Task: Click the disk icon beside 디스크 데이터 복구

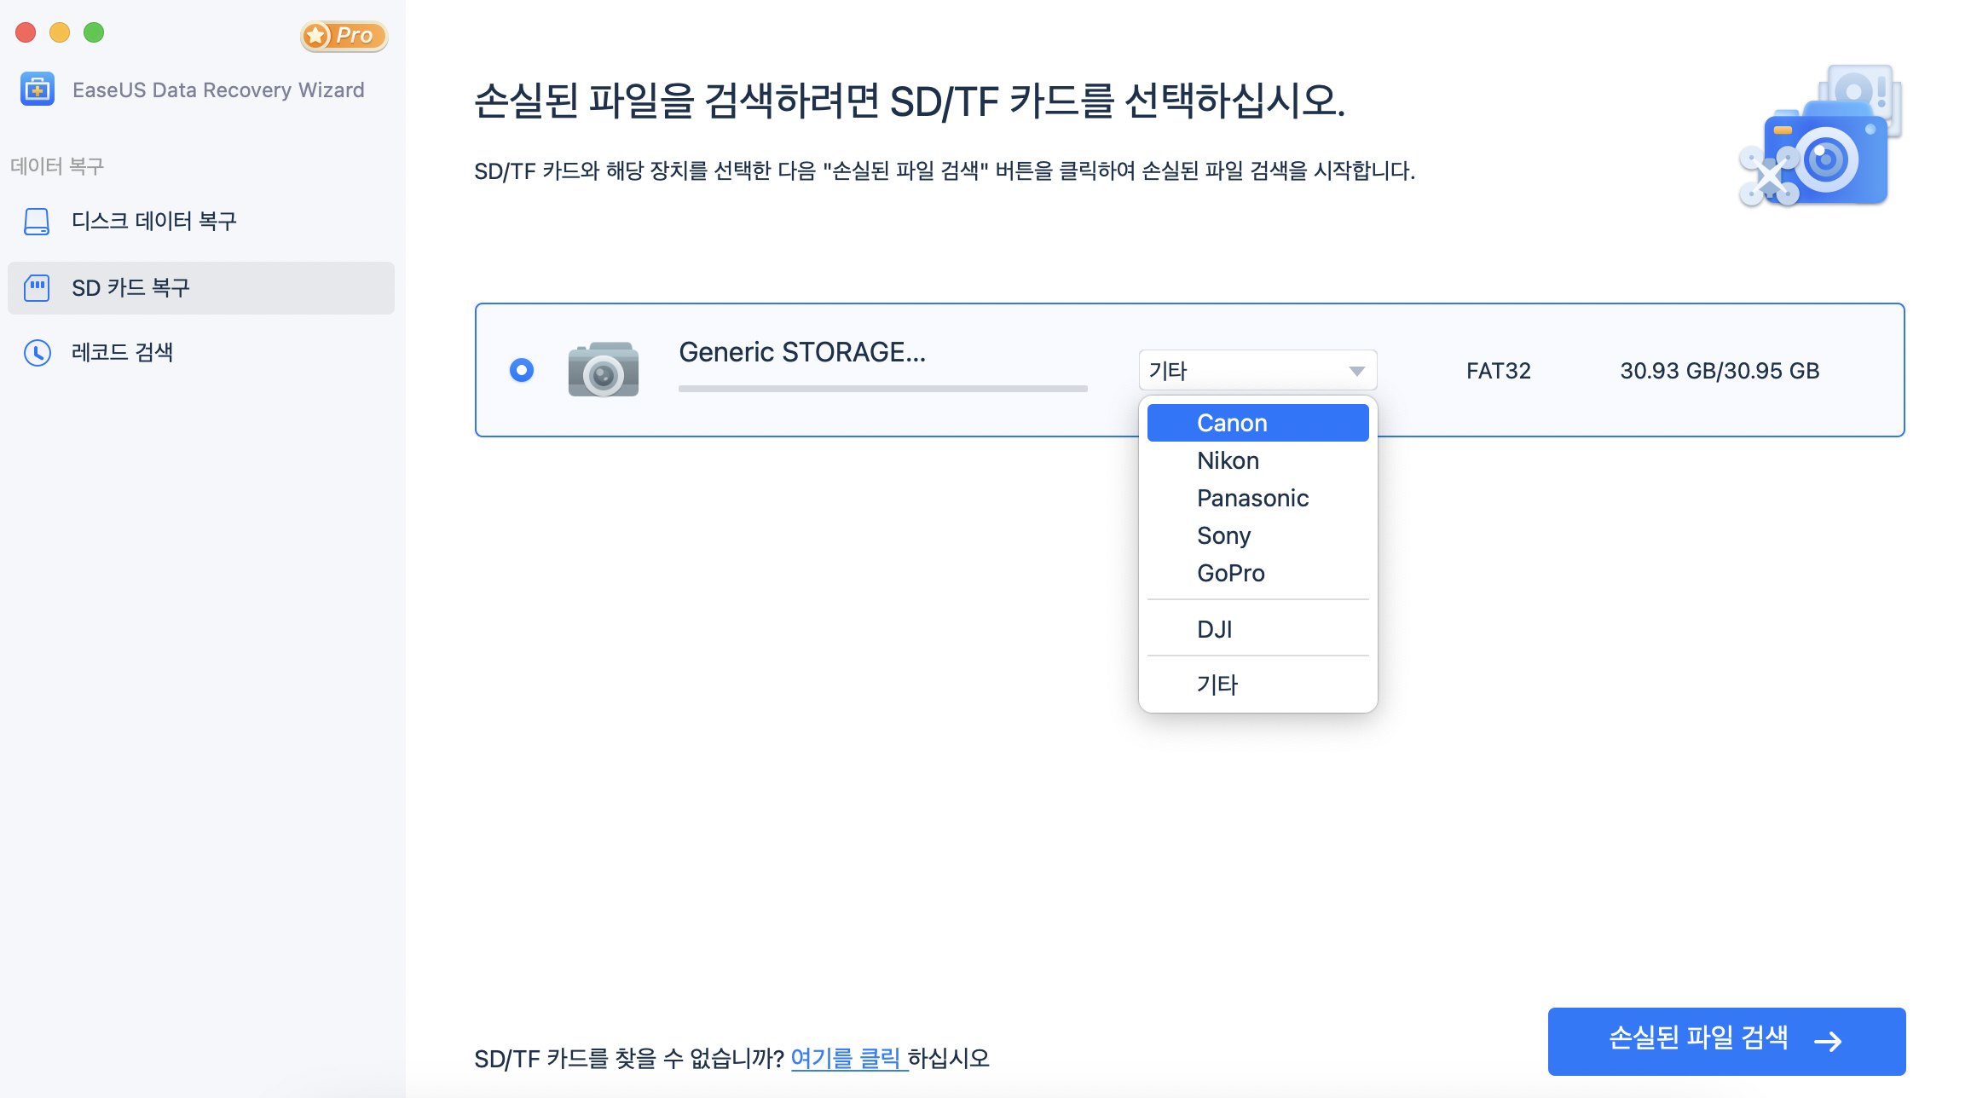Action: tap(37, 221)
